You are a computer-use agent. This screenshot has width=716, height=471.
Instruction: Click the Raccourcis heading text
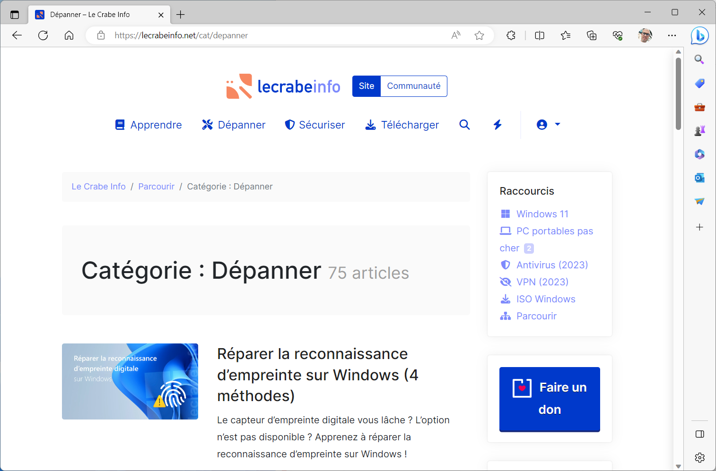(527, 191)
